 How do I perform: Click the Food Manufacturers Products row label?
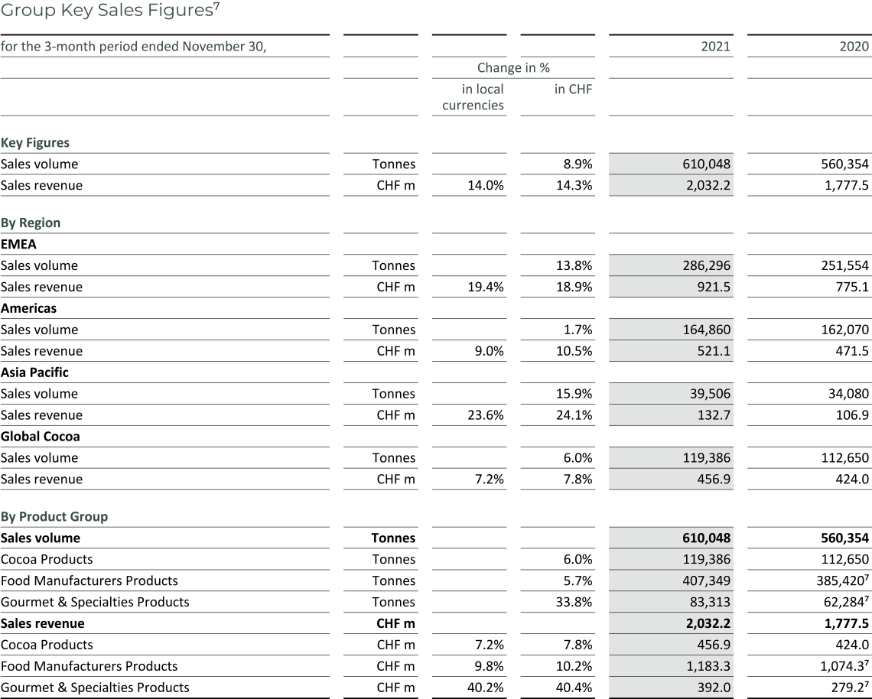(89, 580)
